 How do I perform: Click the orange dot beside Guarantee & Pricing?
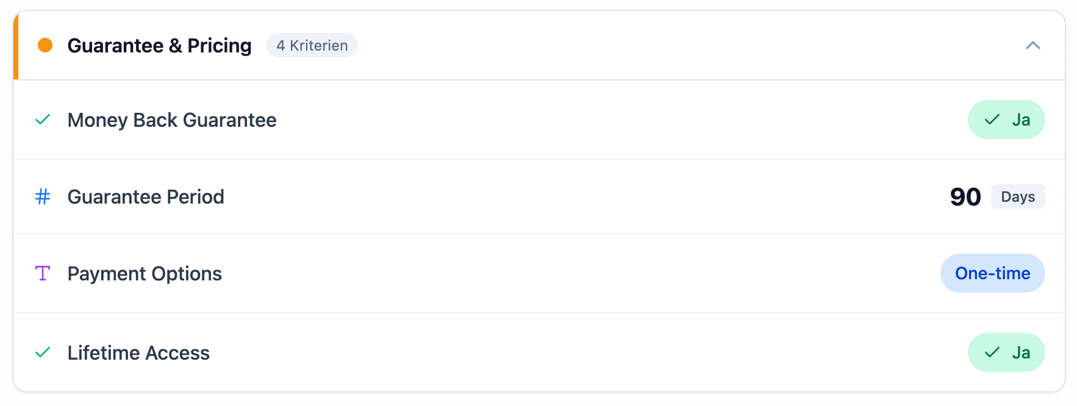click(x=45, y=46)
